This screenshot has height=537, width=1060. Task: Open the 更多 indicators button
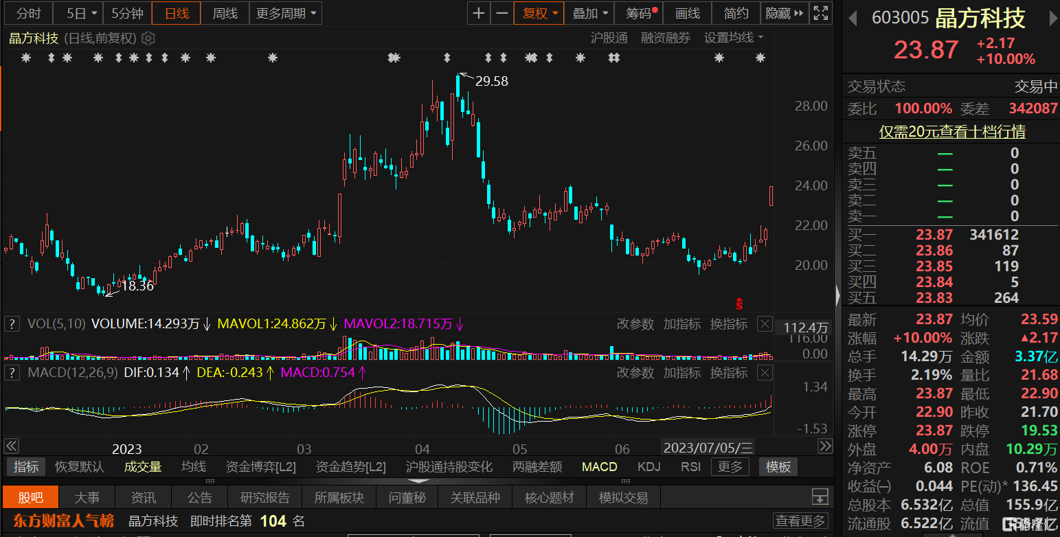pos(730,467)
